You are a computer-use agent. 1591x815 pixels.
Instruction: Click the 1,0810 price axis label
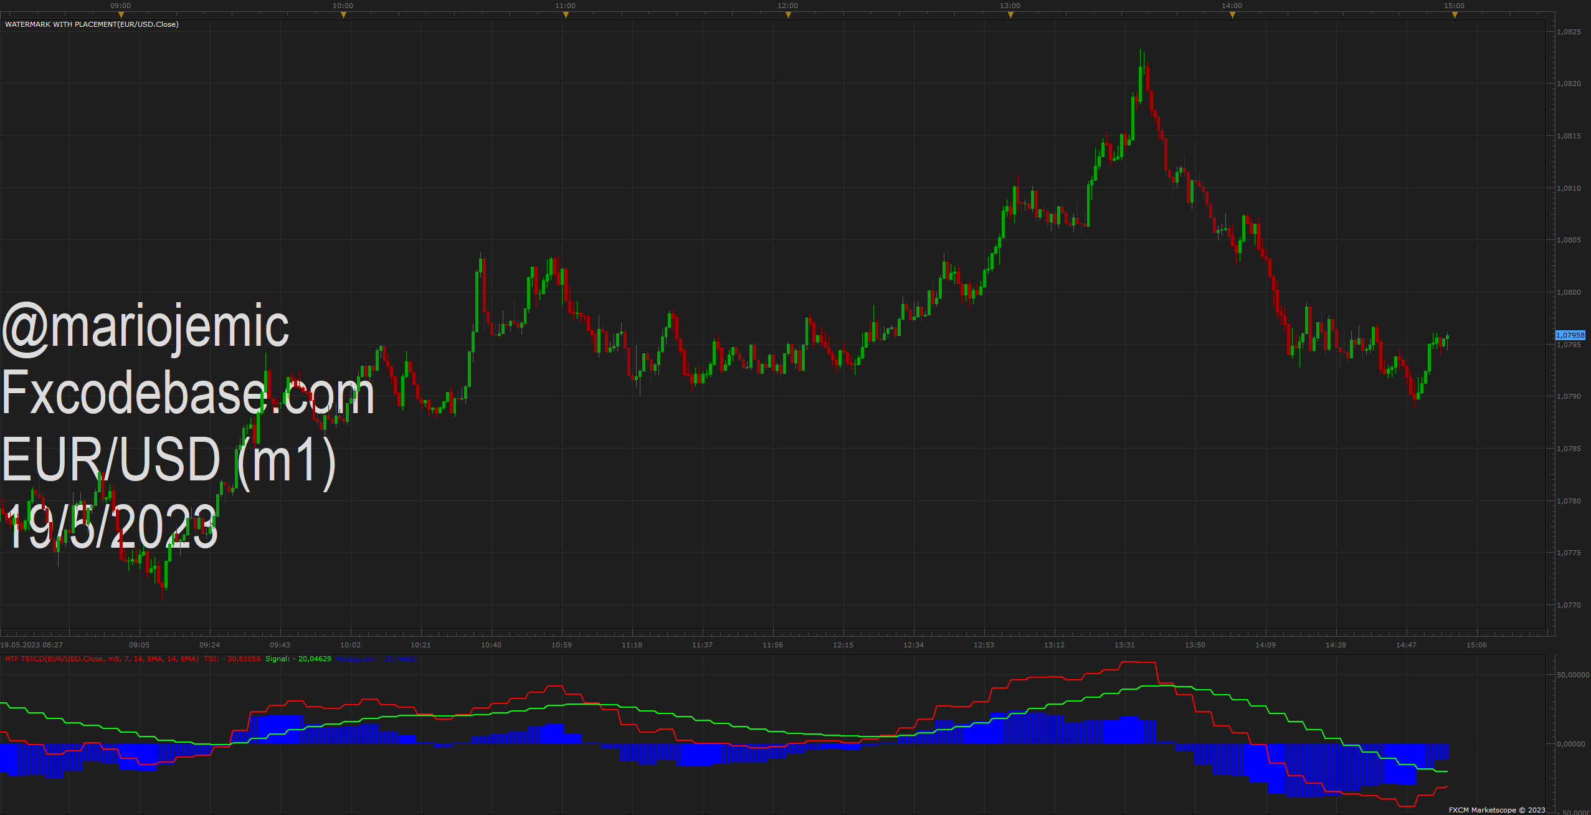coord(1569,188)
